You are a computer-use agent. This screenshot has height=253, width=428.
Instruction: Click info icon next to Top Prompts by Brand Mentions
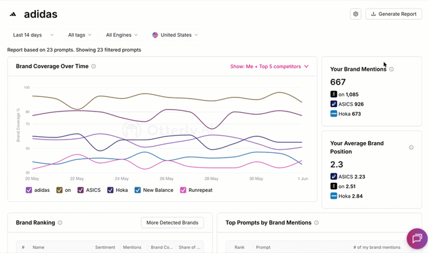pos(316,222)
